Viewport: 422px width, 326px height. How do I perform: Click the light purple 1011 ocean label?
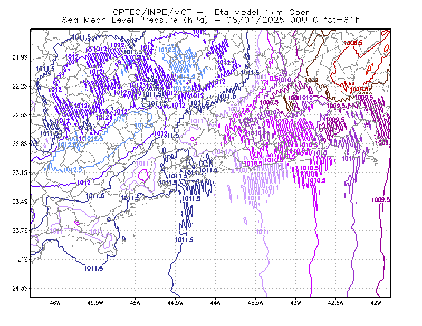[262, 232]
